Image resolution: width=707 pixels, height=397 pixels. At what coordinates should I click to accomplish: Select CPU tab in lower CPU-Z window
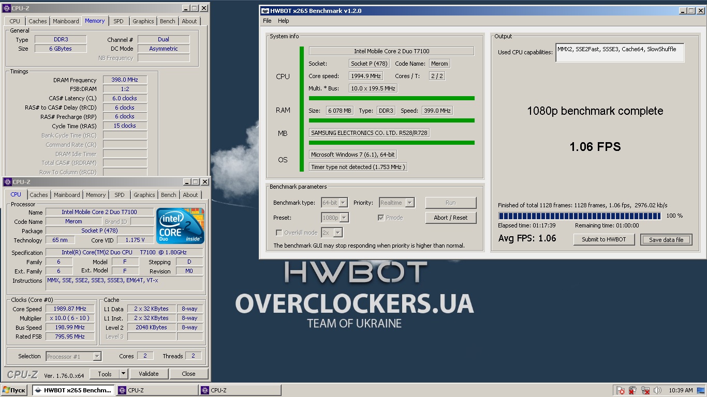coord(16,194)
